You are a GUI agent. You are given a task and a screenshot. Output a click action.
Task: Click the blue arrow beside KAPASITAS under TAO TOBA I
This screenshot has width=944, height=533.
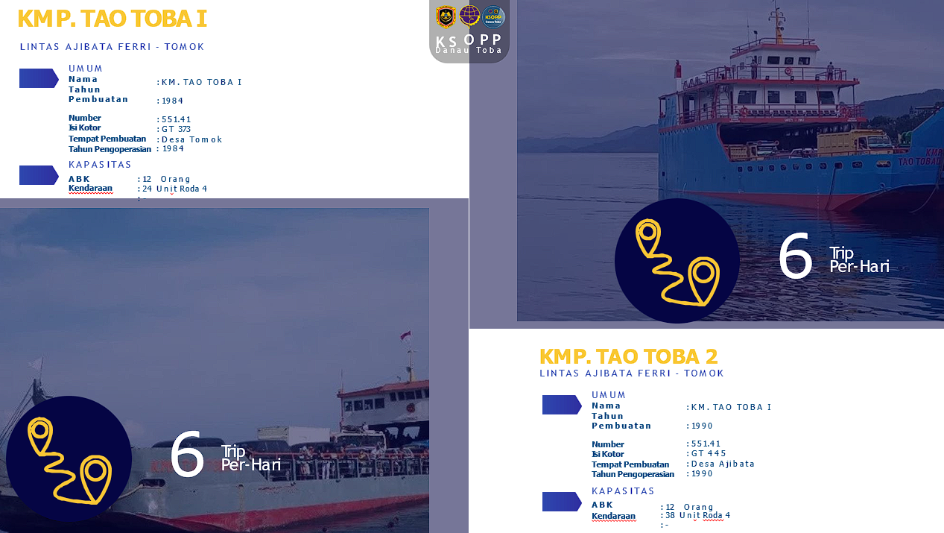tap(39, 175)
